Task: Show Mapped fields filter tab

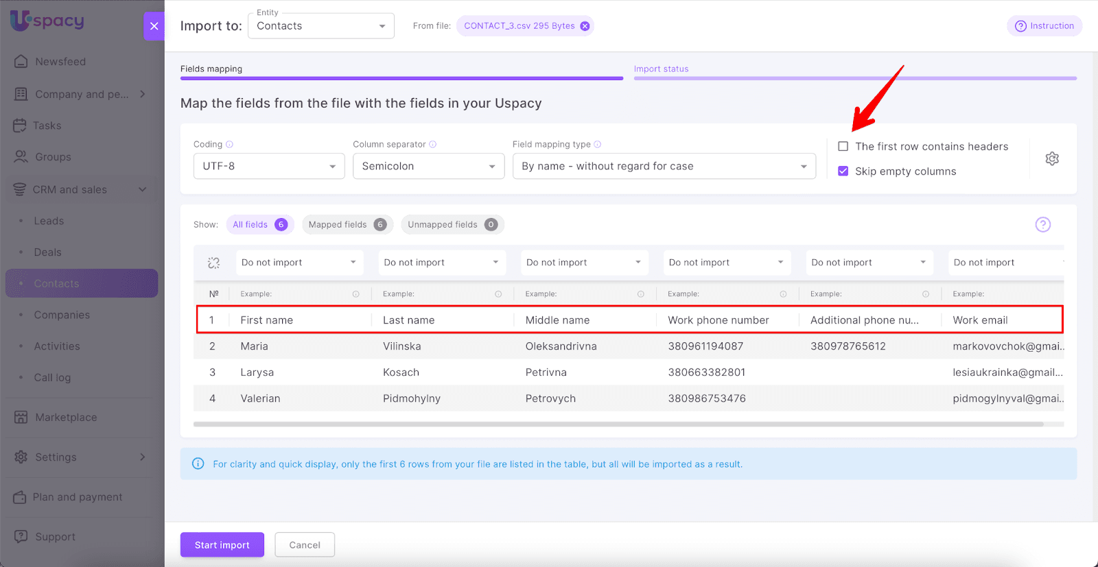Action: click(x=347, y=225)
